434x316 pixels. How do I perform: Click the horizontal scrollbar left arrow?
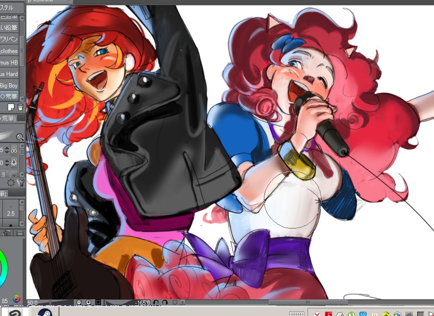[183, 303]
